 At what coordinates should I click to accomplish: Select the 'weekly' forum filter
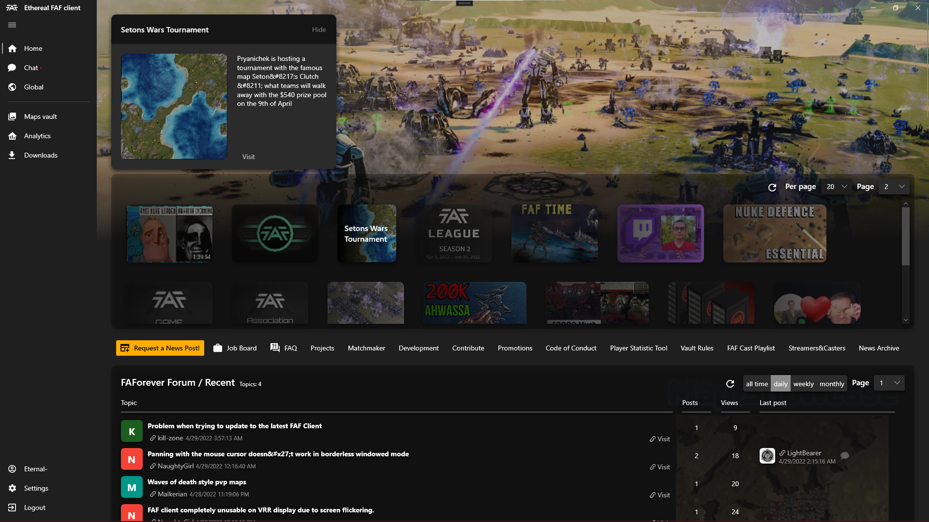tap(803, 384)
